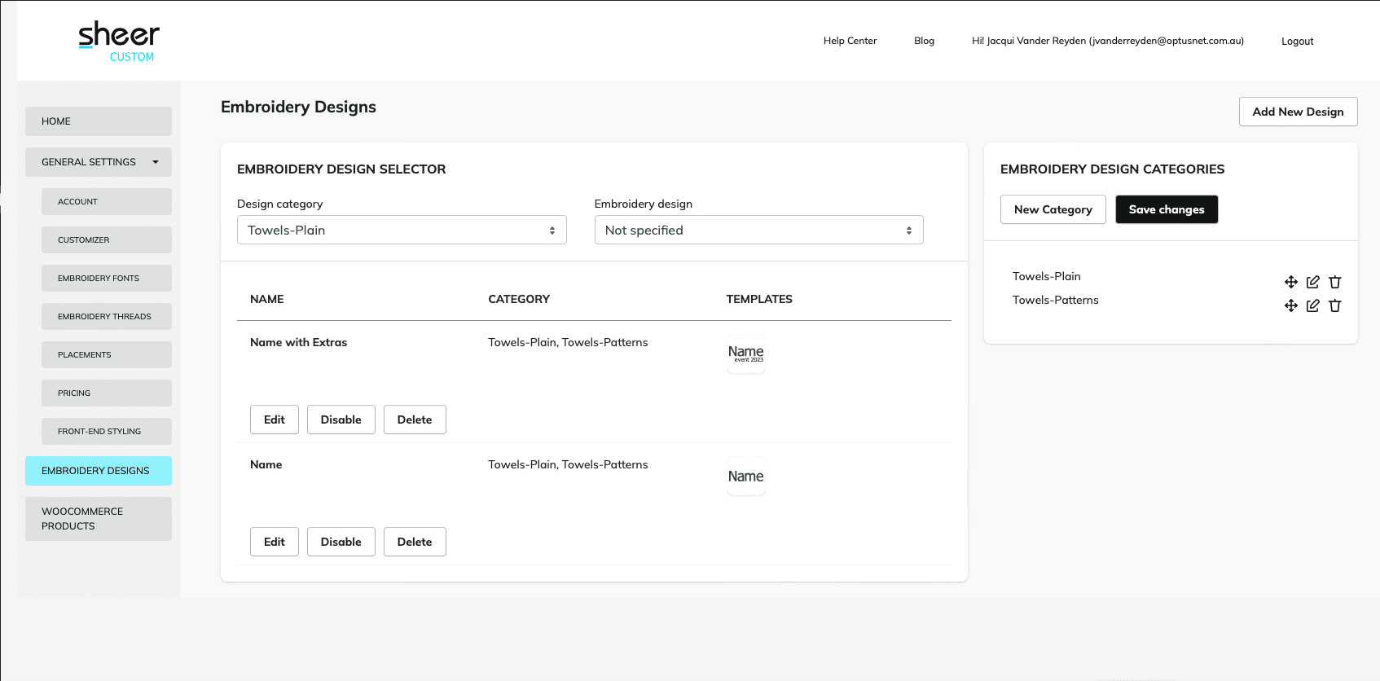Delete the Towels-Patterns category trash icon
The image size is (1380, 681).
(x=1334, y=305)
